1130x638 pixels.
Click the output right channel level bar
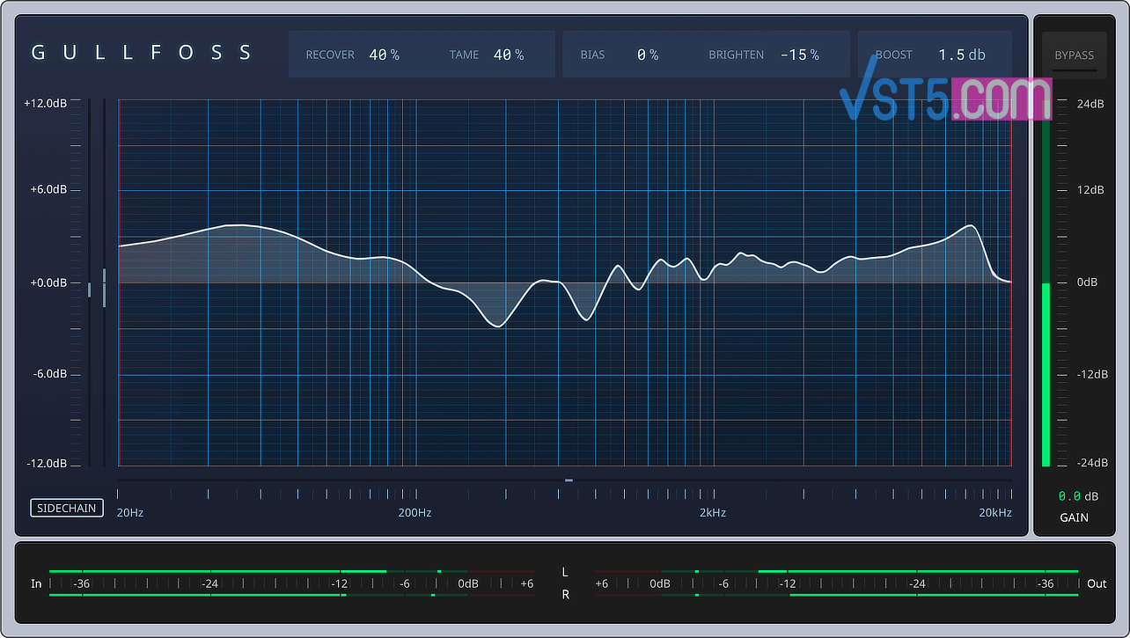(836, 596)
